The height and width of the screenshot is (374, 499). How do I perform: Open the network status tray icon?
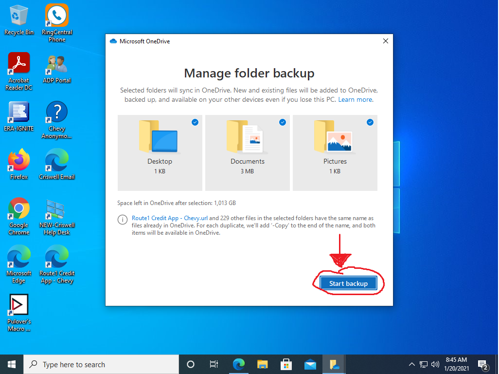point(423,364)
